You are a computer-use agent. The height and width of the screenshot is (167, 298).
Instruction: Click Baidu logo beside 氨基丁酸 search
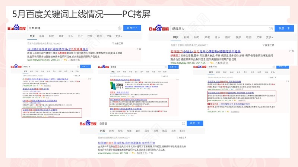16,66
